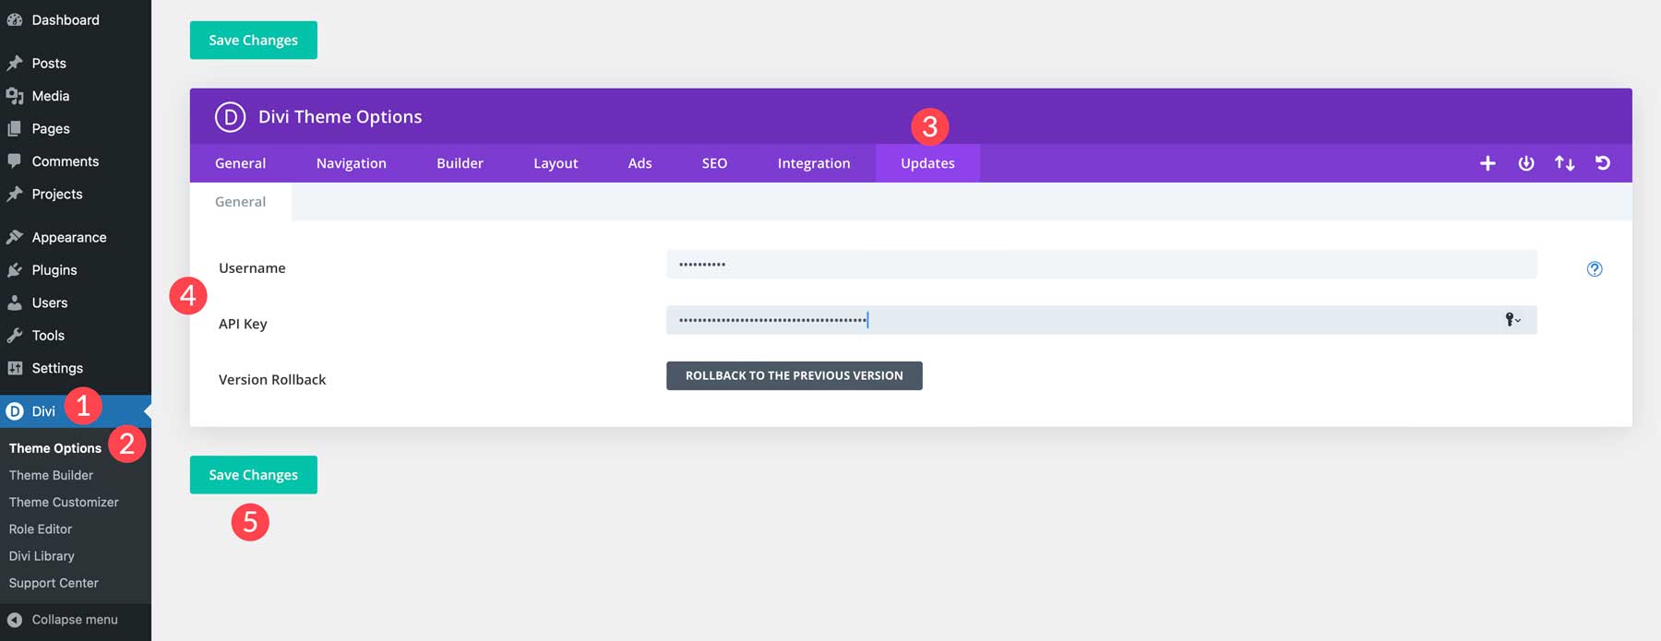This screenshot has height=641, width=1661.
Task: Open the Appearance menu label
Action: (69, 238)
